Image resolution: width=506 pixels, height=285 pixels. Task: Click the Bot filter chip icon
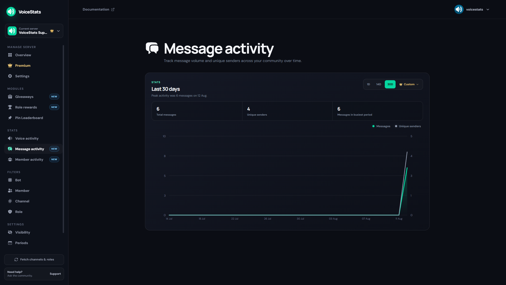10,180
